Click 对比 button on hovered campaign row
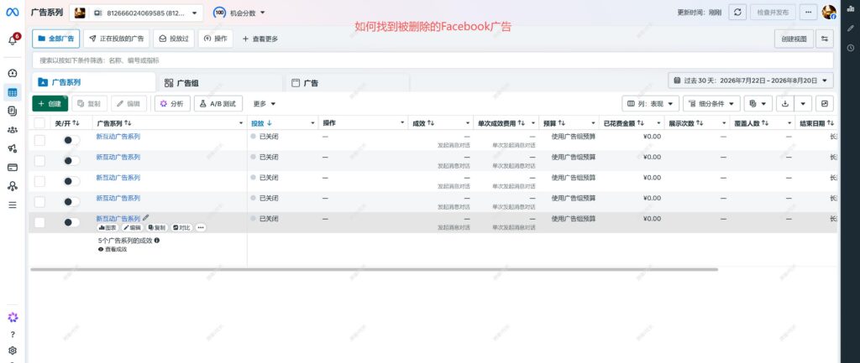This screenshot has width=860, height=363. pos(181,227)
